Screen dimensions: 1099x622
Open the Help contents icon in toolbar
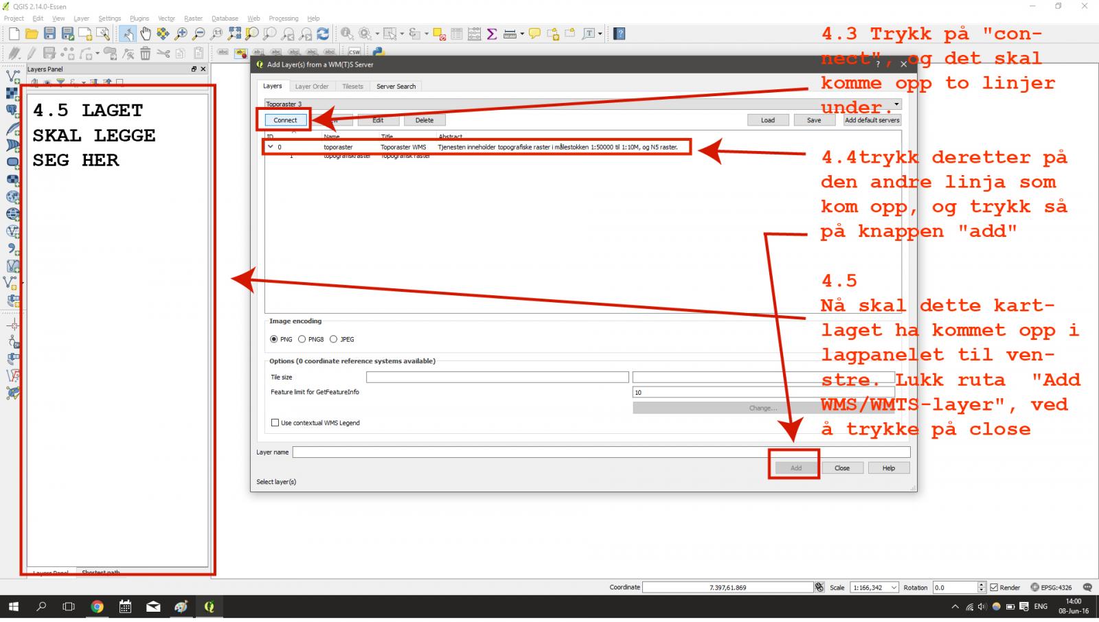pos(619,34)
